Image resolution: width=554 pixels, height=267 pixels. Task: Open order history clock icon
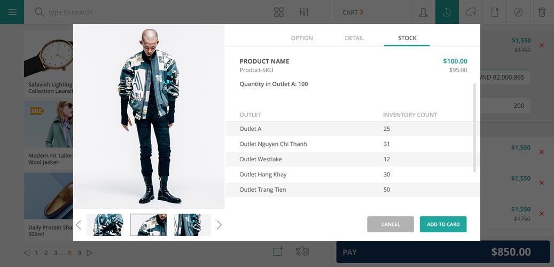[447, 12]
